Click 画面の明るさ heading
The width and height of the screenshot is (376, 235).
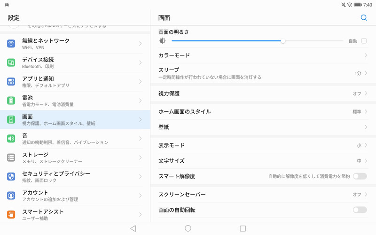pyautogui.click(x=173, y=32)
